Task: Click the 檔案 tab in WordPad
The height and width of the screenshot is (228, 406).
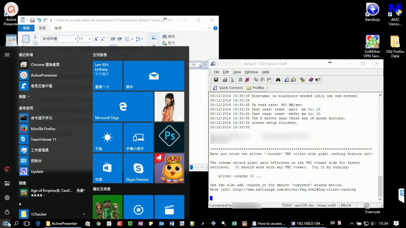Action: [26, 28]
